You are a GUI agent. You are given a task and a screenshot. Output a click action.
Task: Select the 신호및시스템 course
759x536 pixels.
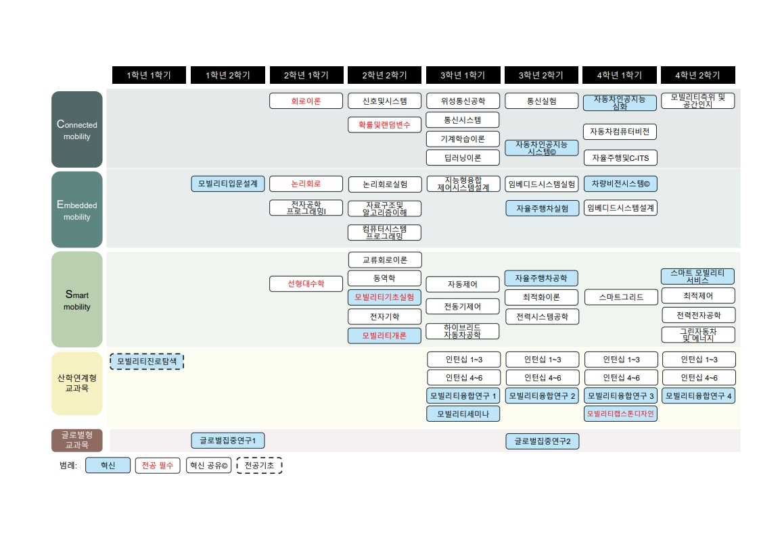[x=384, y=101]
